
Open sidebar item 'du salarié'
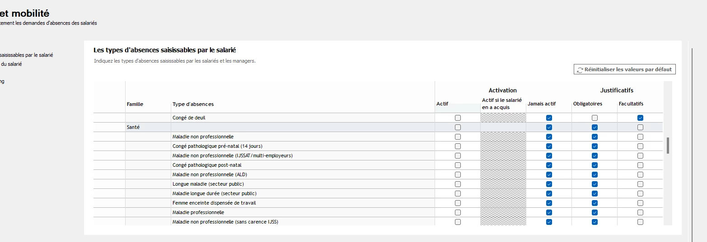(x=11, y=64)
